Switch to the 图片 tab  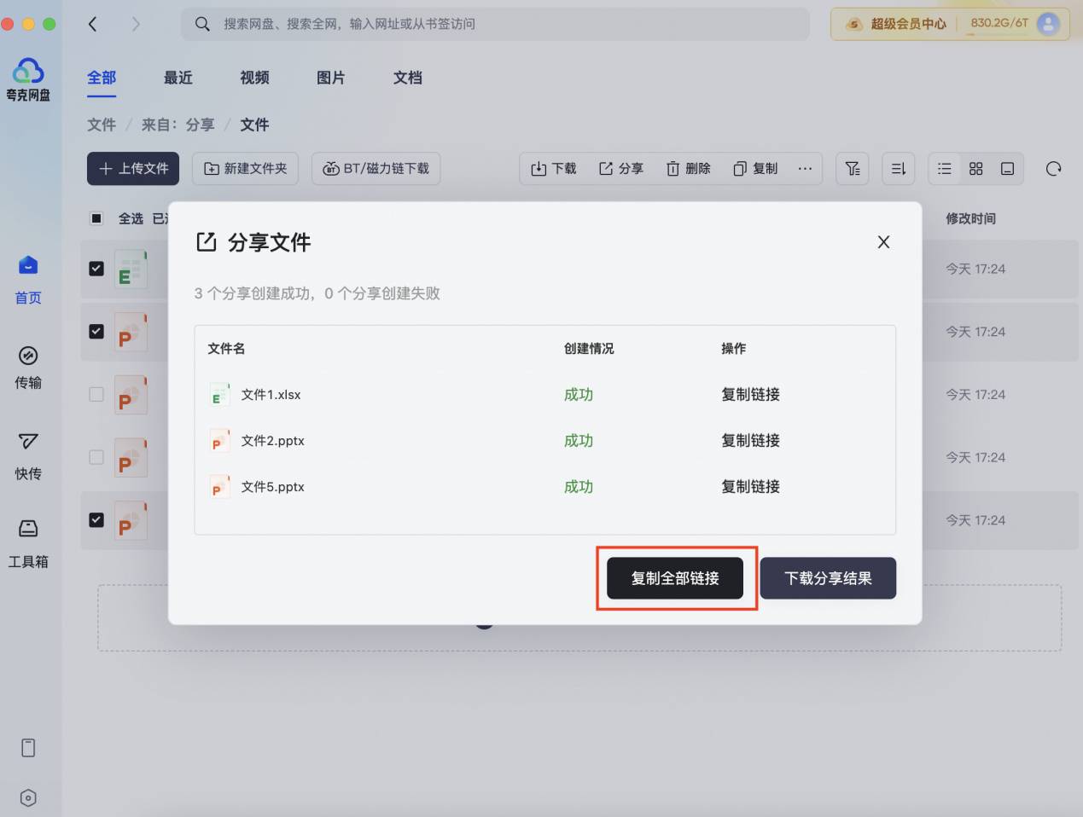[330, 78]
